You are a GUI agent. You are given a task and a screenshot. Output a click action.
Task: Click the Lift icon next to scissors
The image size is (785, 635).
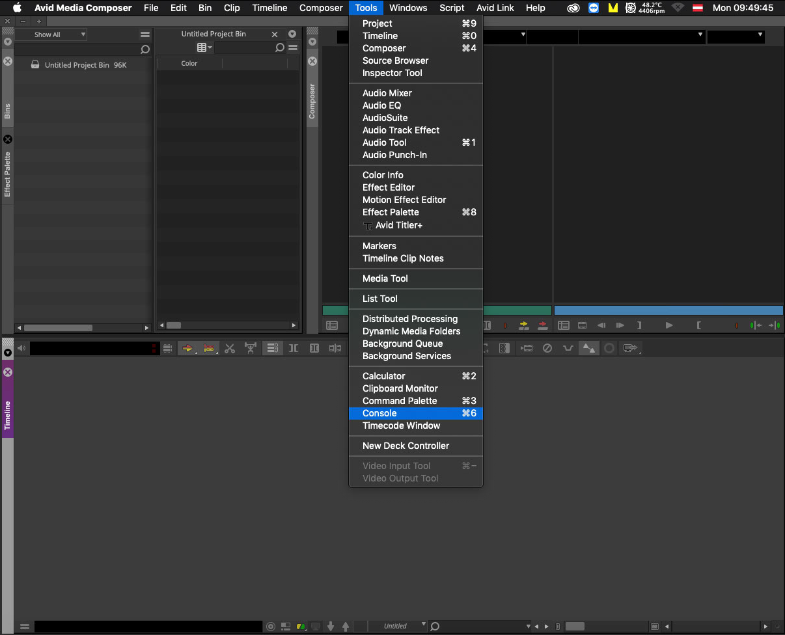coord(251,349)
